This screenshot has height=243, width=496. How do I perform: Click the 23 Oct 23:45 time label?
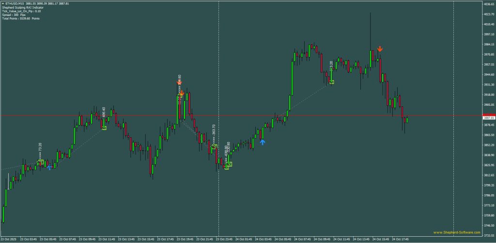pyautogui.click(x=225, y=239)
